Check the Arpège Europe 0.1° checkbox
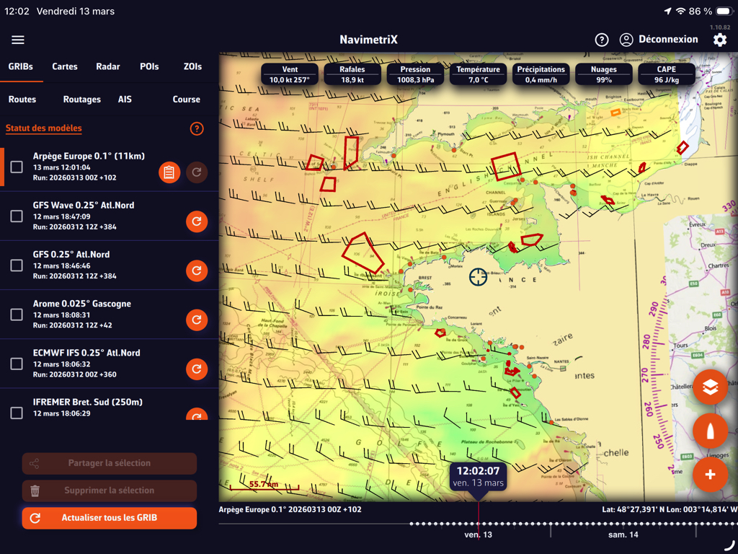 click(17, 167)
